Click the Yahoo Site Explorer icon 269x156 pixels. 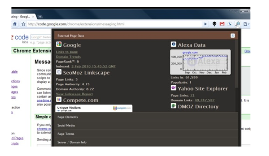pos(173,88)
